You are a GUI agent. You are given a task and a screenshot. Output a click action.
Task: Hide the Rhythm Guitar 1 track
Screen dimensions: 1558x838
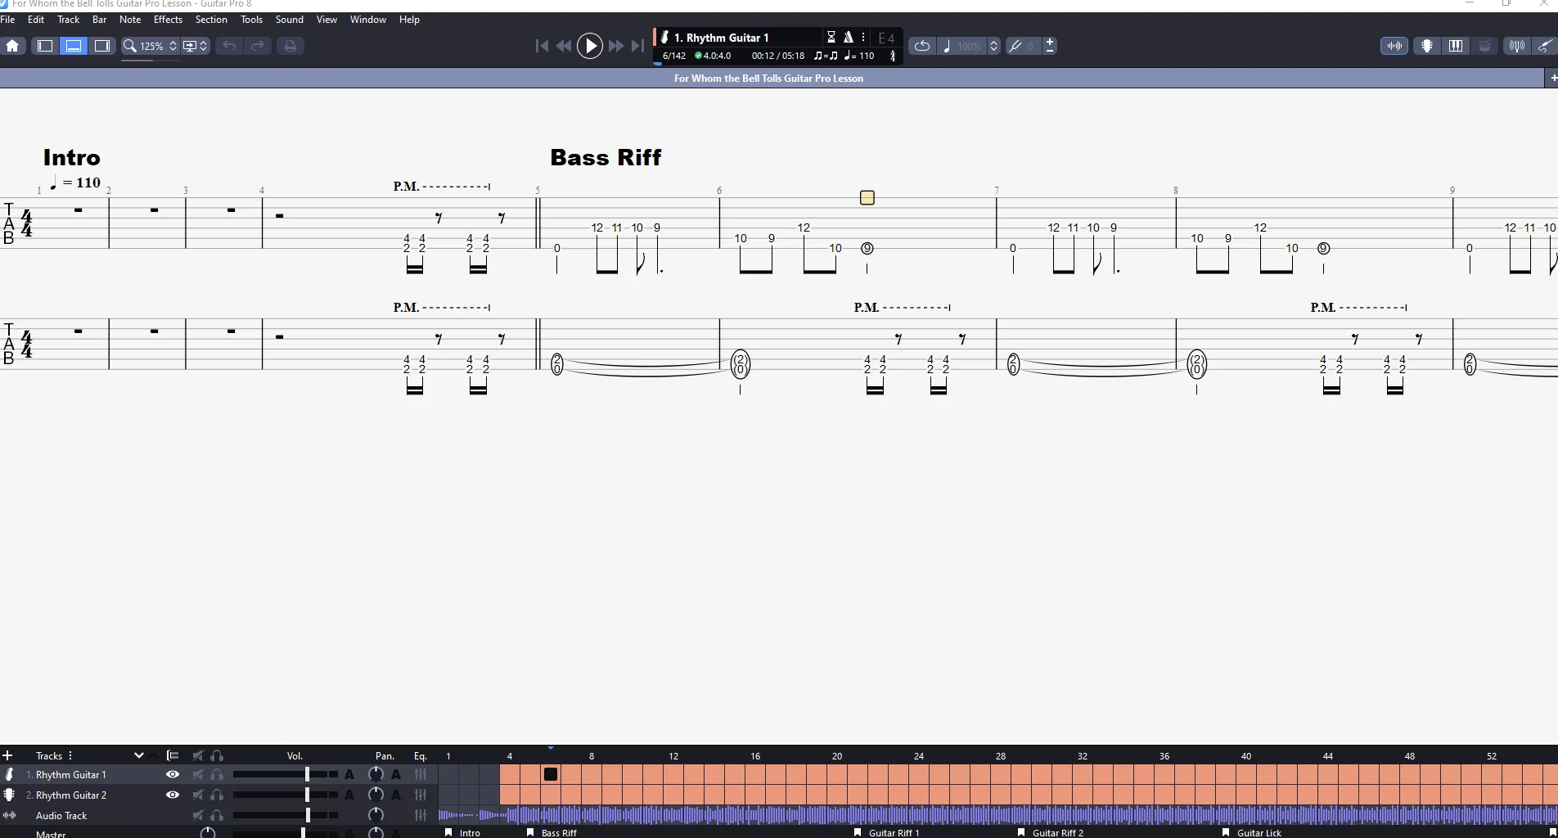tap(173, 774)
